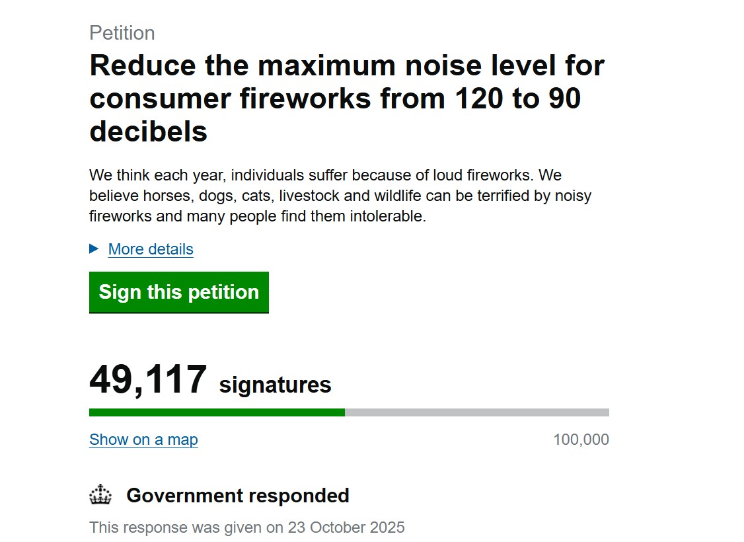Click the crown icon beside Government responded
The height and width of the screenshot is (542, 744).
[x=100, y=495]
